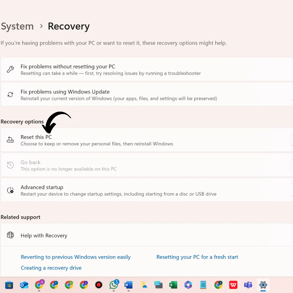
Task: Click the globe icon beside Help with Recovery
Action: click(10, 235)
